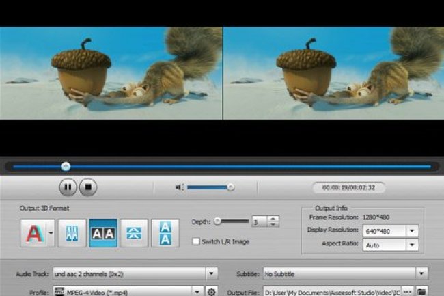Viewport: 444px width, 296px height.
Task: Click the playback progress slider knob
Action: tap(66, 166)
